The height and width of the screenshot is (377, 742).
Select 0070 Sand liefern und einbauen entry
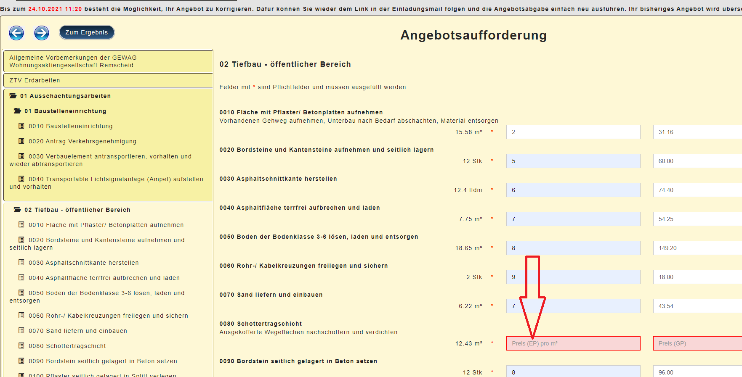coord(78,331)
